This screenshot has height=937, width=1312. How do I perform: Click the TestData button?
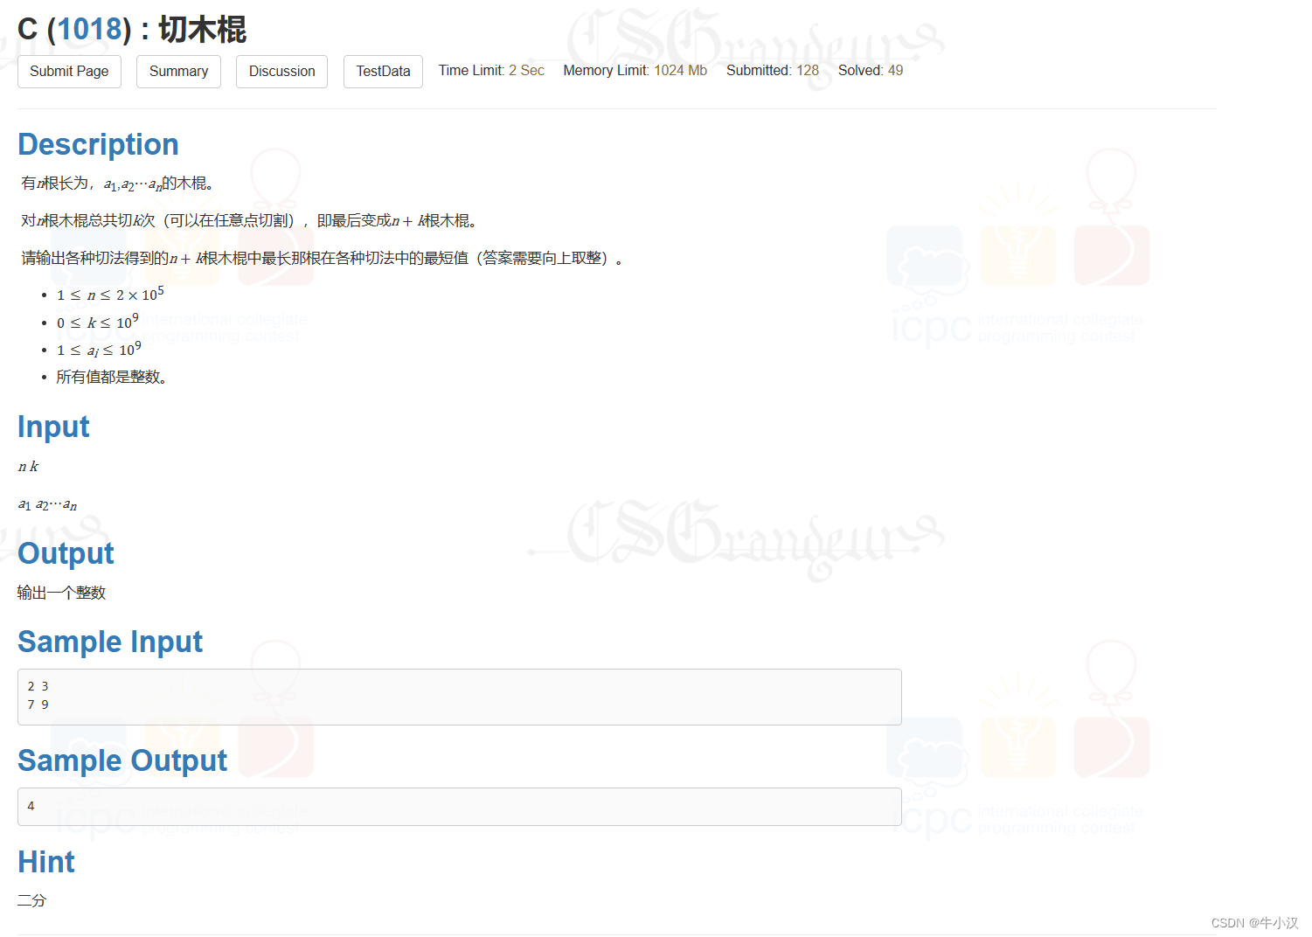coord(383,72)
